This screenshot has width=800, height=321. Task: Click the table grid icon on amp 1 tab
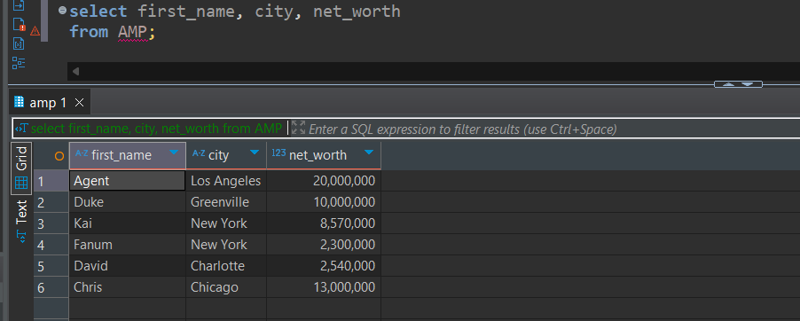click(x=20, y=102)
